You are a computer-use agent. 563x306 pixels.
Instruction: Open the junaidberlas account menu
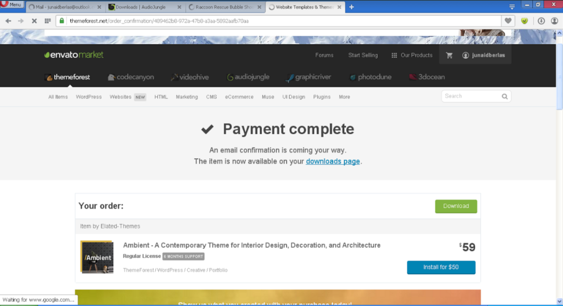tap(484, 55)
